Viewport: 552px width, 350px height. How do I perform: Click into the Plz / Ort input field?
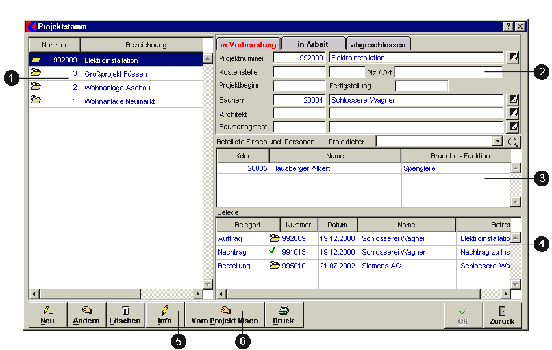tap(448, 72)
